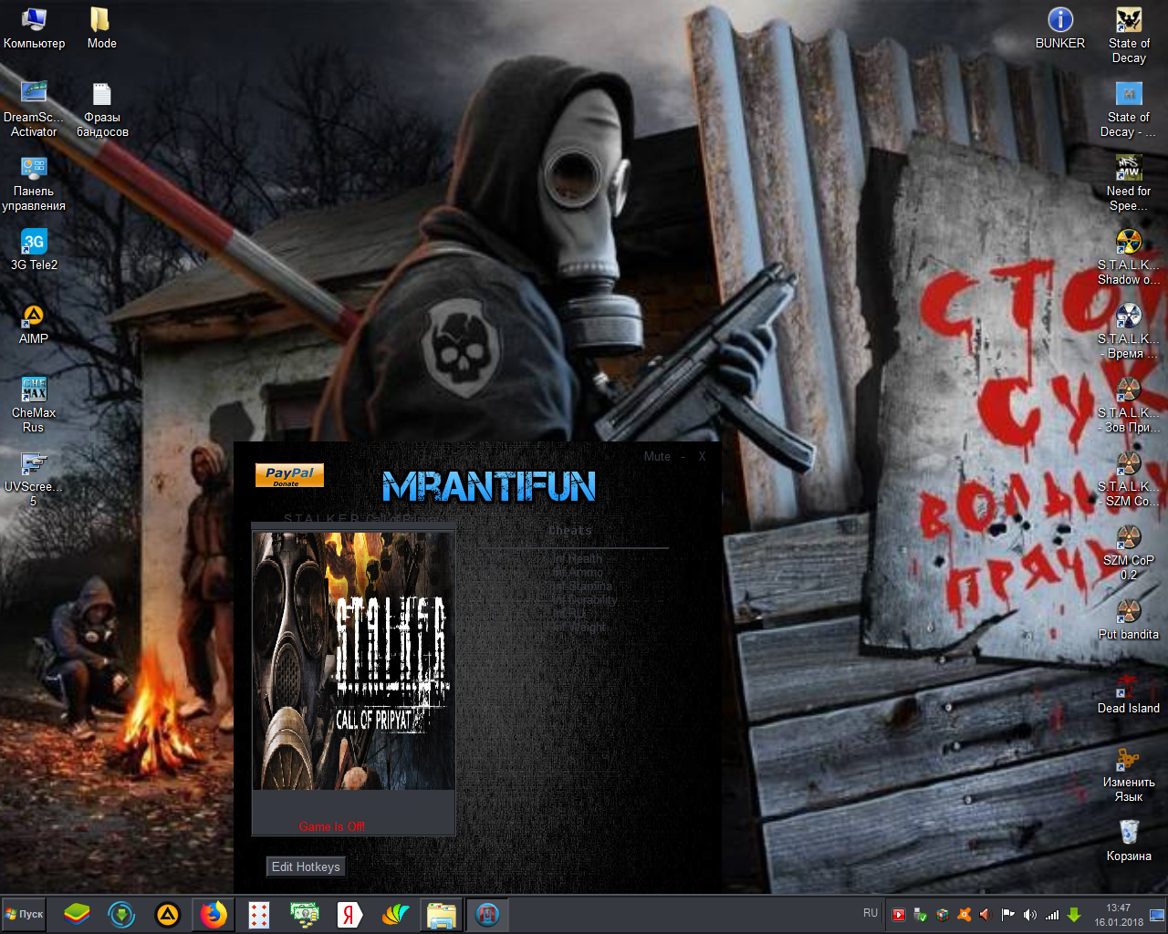Screen dimensions: 1168x934
Task: Select the Компьютер desktop icon
Action: (x=34, y=28)
